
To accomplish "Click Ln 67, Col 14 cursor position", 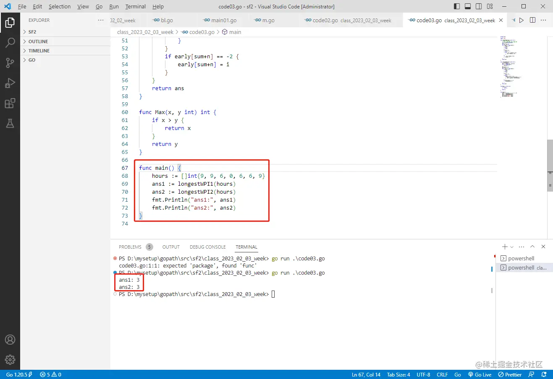I will 366,374.
